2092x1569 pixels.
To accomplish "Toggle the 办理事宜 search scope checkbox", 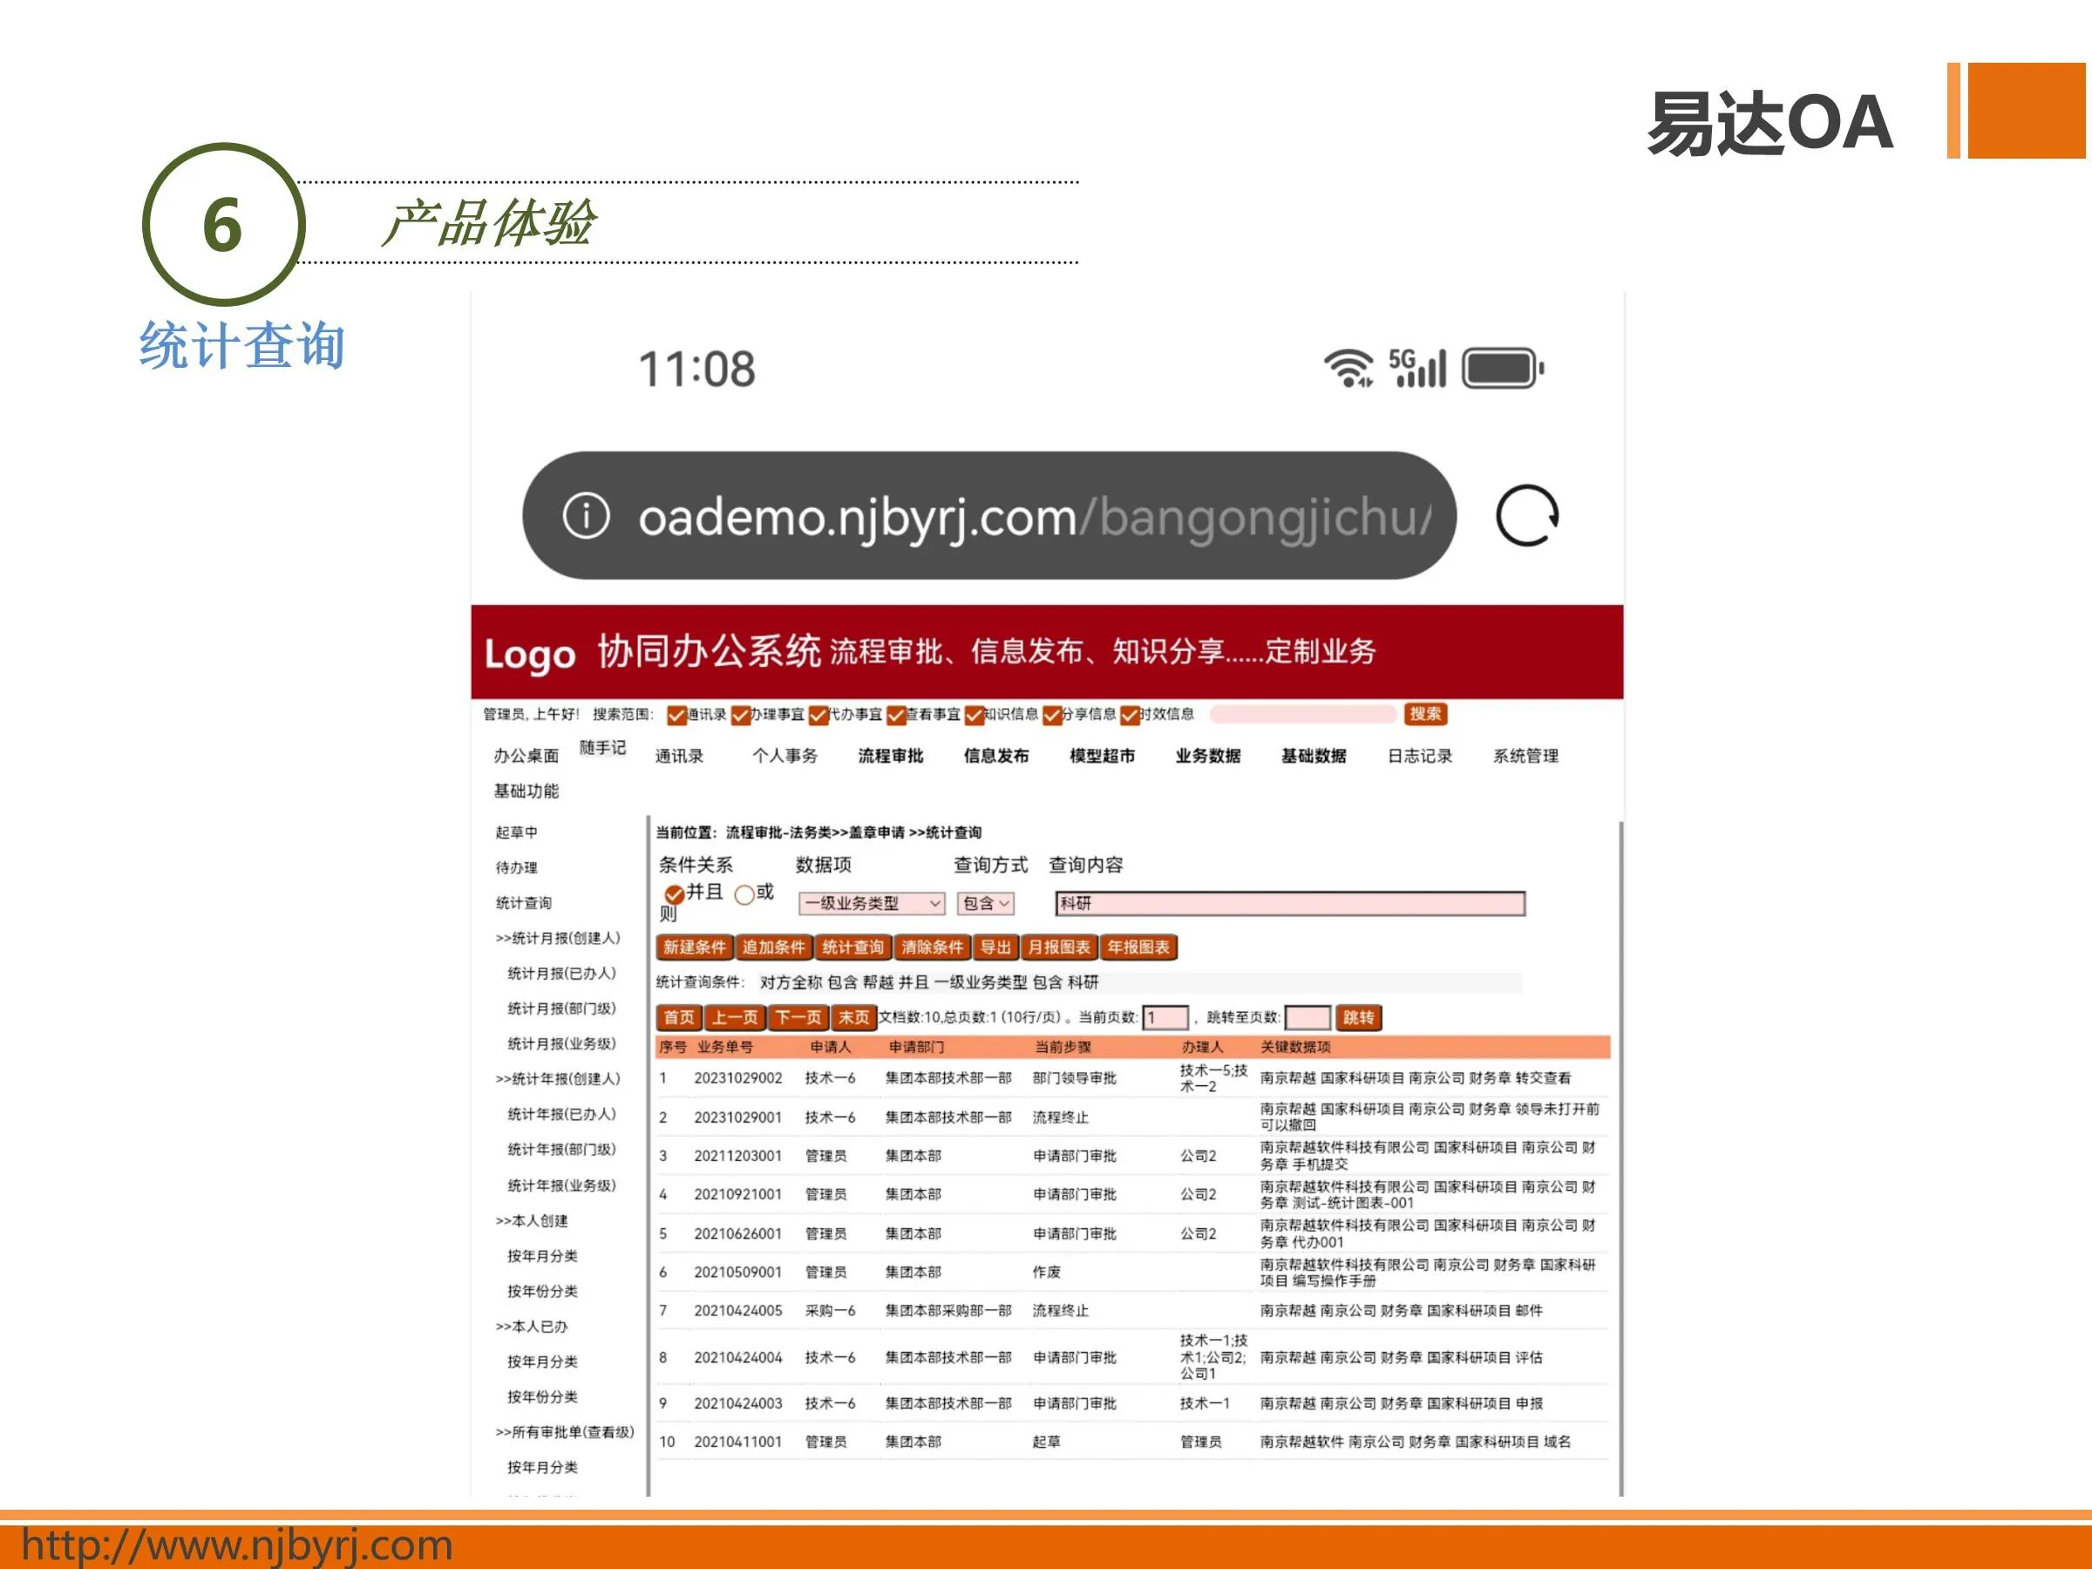I will 741,715.
